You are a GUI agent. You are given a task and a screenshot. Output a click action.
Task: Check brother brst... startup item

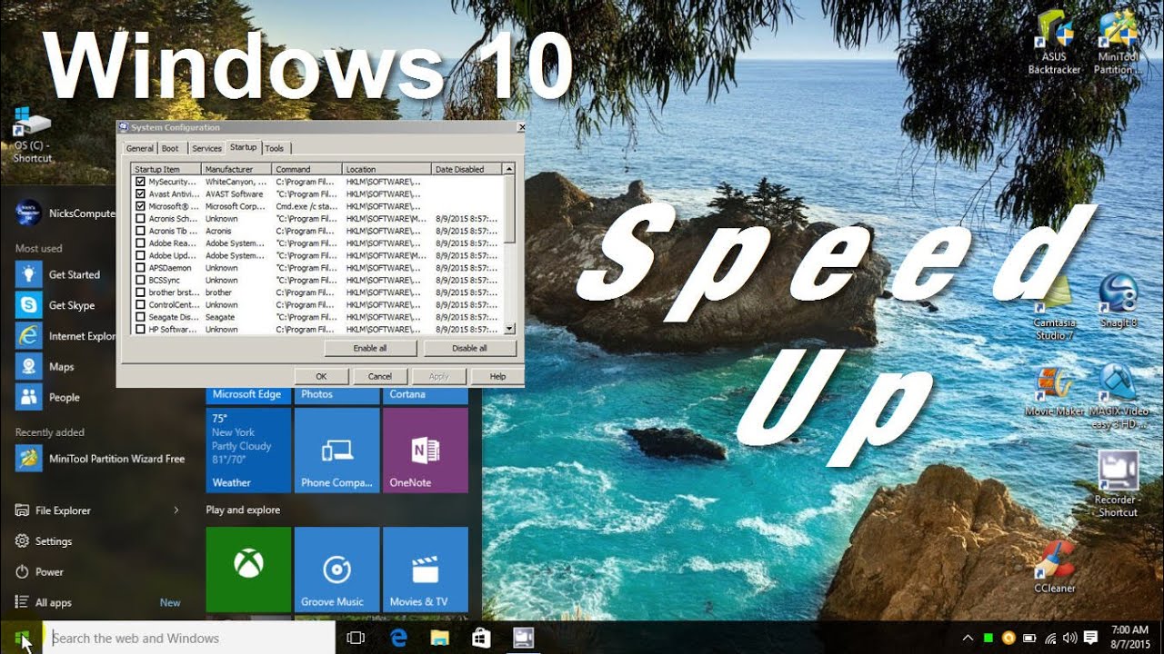point(140,292)
